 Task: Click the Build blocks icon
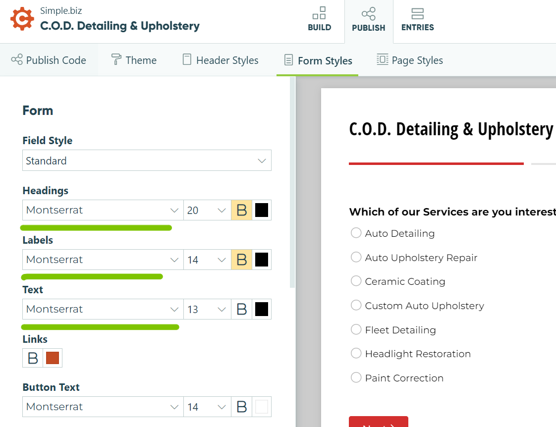319,13
